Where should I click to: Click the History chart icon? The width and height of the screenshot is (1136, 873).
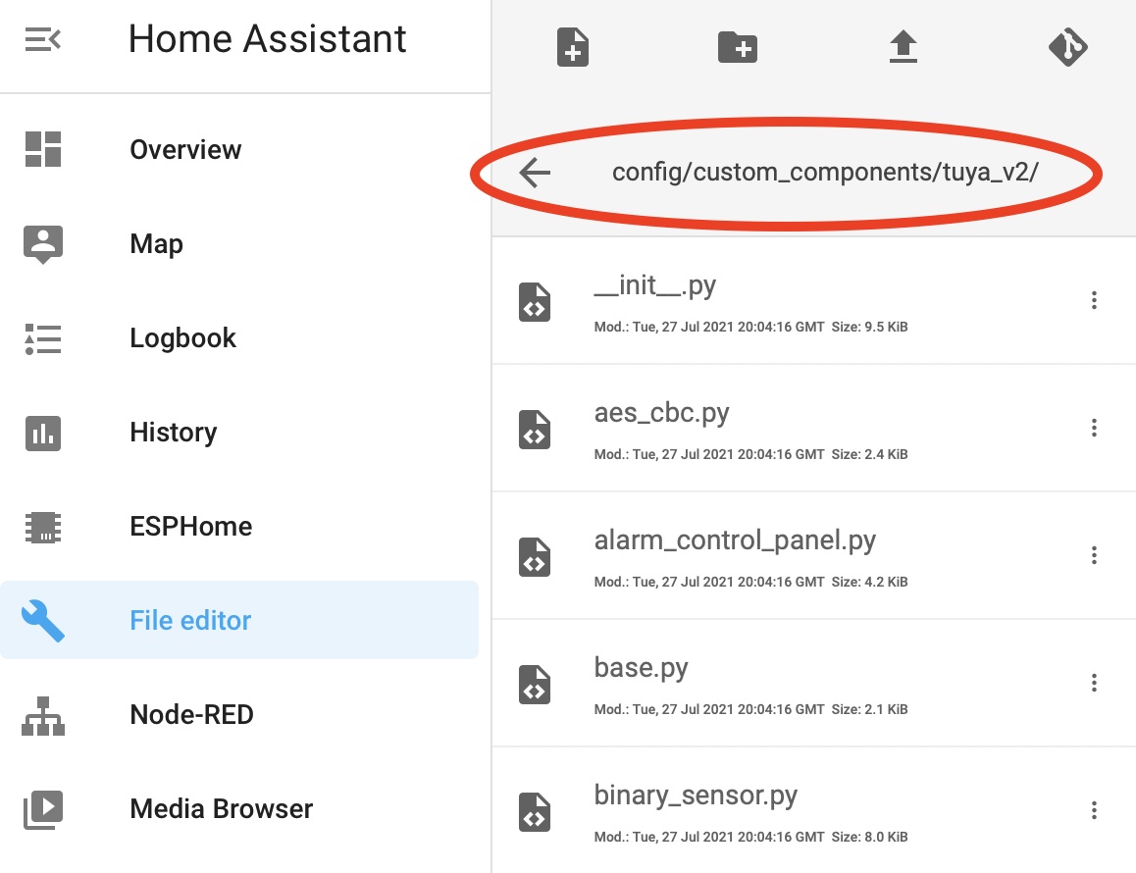[43, 434]
